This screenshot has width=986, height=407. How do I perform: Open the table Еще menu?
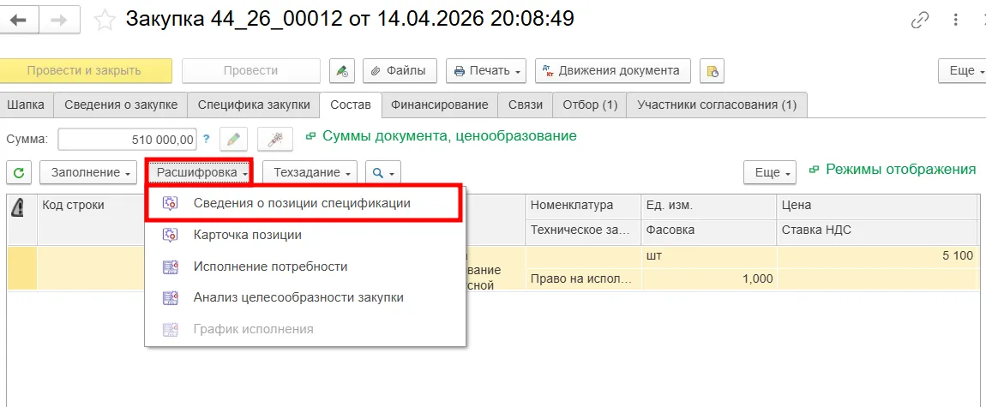(x=770, y=172)
